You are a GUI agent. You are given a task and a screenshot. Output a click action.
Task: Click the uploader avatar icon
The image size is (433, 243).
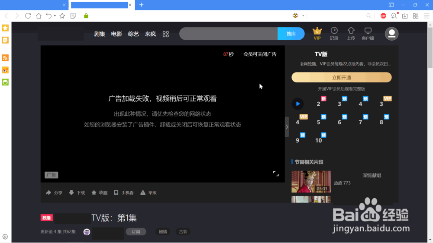pyautogui.click(x=87, y=232)
